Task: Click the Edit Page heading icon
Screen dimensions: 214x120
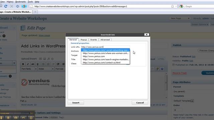Action: (23, 28)
